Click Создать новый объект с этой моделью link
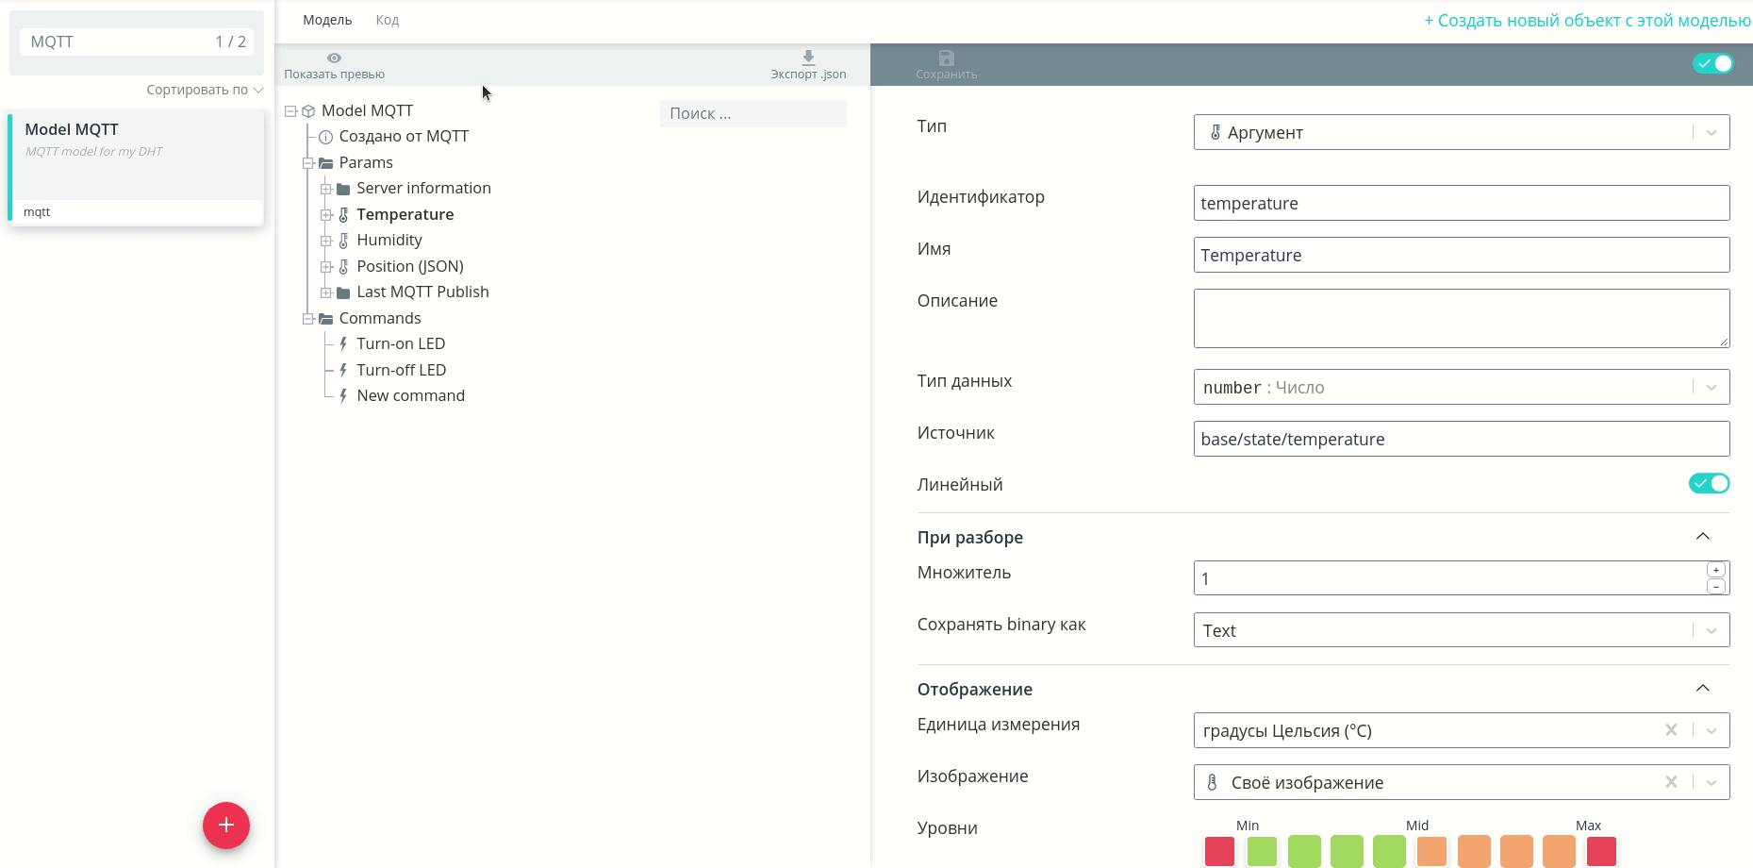 tap(1587, 21)
